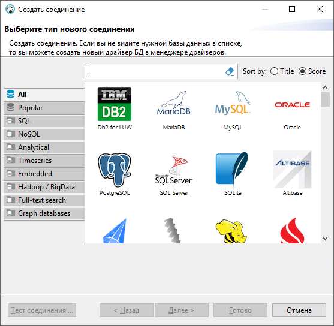Click the scrollbar down arrow
Image resolution: width=334 pixels, height=326 pixels.
(325, 239)
